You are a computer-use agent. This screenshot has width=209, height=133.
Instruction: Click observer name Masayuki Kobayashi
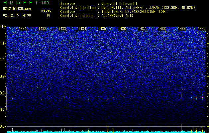tap(119, 4)
